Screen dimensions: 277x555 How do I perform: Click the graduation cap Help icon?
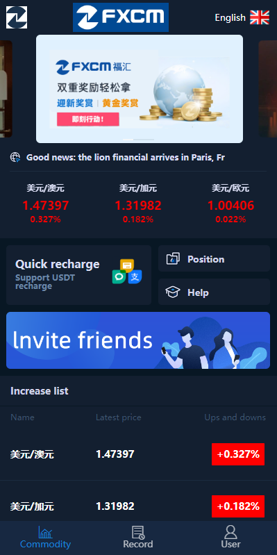173,292
